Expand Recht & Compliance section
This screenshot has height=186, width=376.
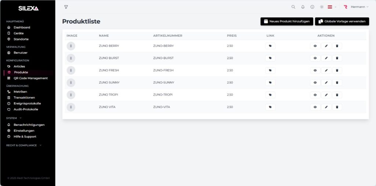click(x=24, y=145)
